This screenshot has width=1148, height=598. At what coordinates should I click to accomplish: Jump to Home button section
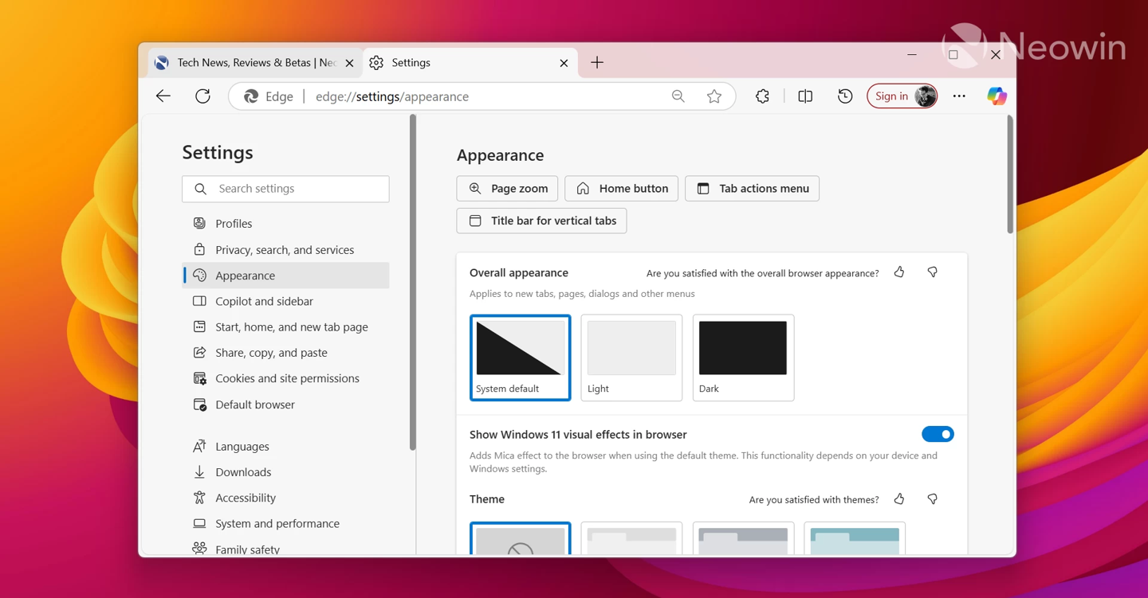coord(622,189)
